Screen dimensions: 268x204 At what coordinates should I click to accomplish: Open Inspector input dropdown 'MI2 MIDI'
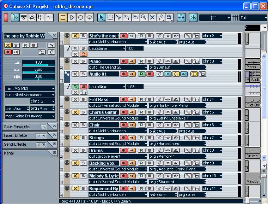[x=30, y=88]
